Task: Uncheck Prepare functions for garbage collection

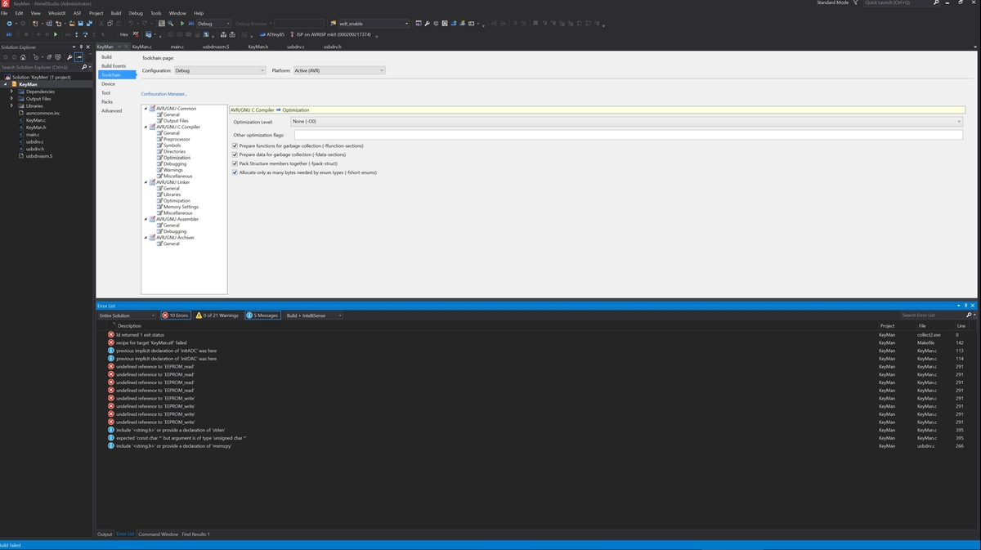Action: pyautogui.click(x=235, y=145)
